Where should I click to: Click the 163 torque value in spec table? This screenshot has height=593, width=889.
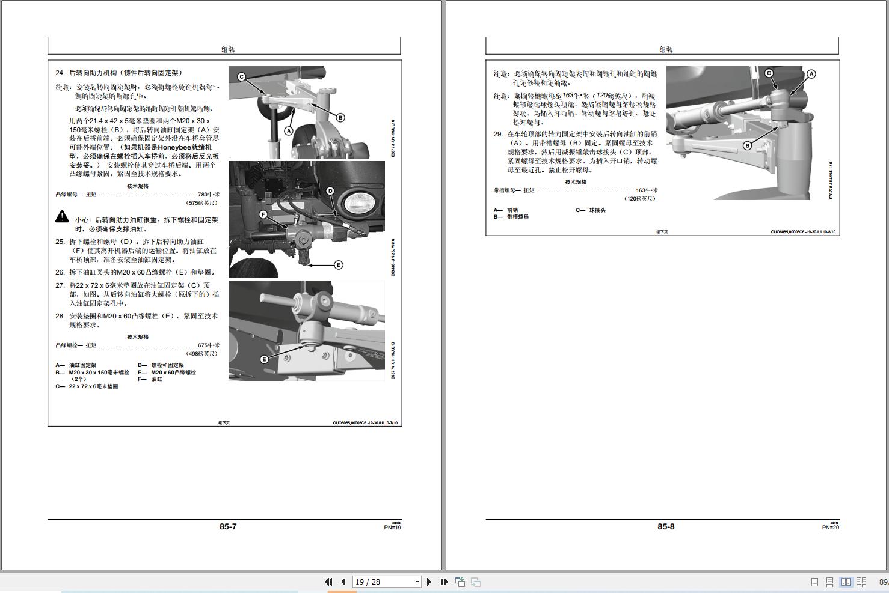(647, 190)
